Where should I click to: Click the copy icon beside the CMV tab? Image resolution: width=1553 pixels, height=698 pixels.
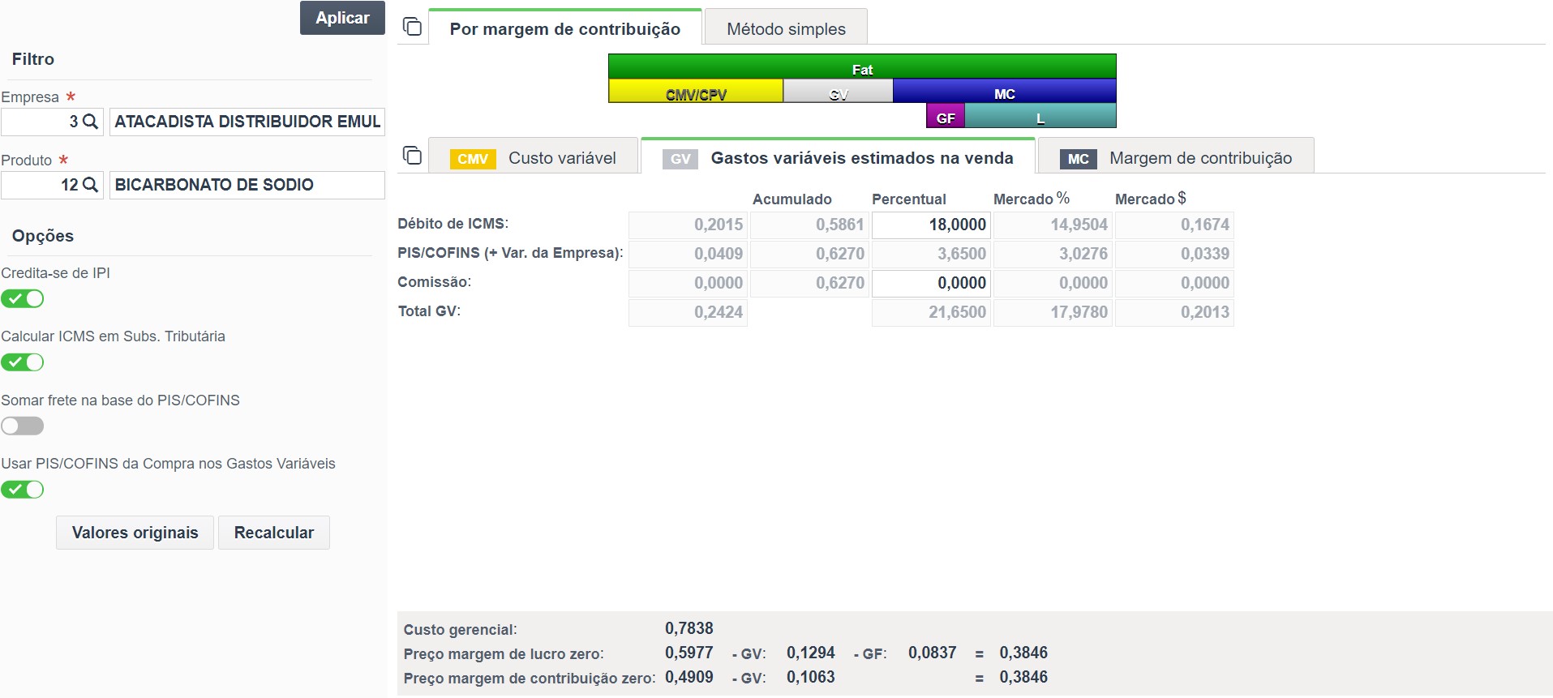412,156
